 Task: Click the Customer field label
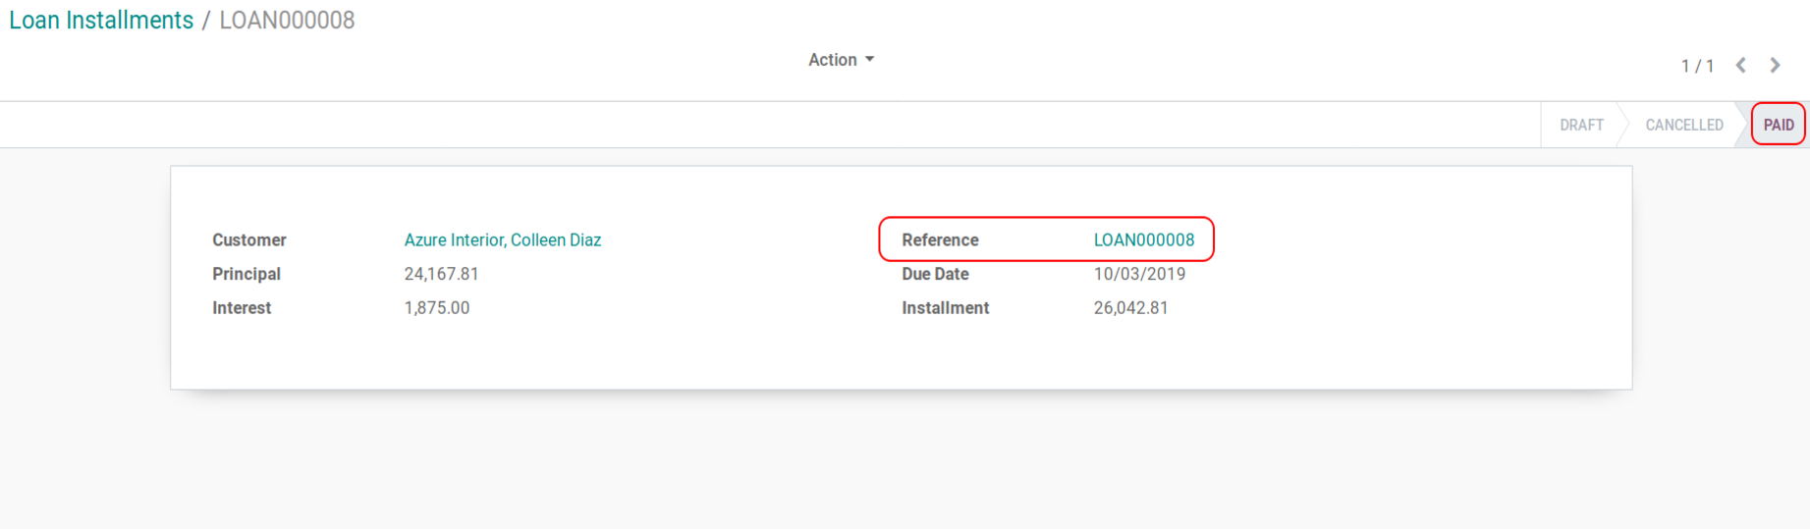coord(249,240)
